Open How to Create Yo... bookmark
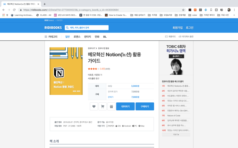Screen dimensions: 238x148 [116, 15]
